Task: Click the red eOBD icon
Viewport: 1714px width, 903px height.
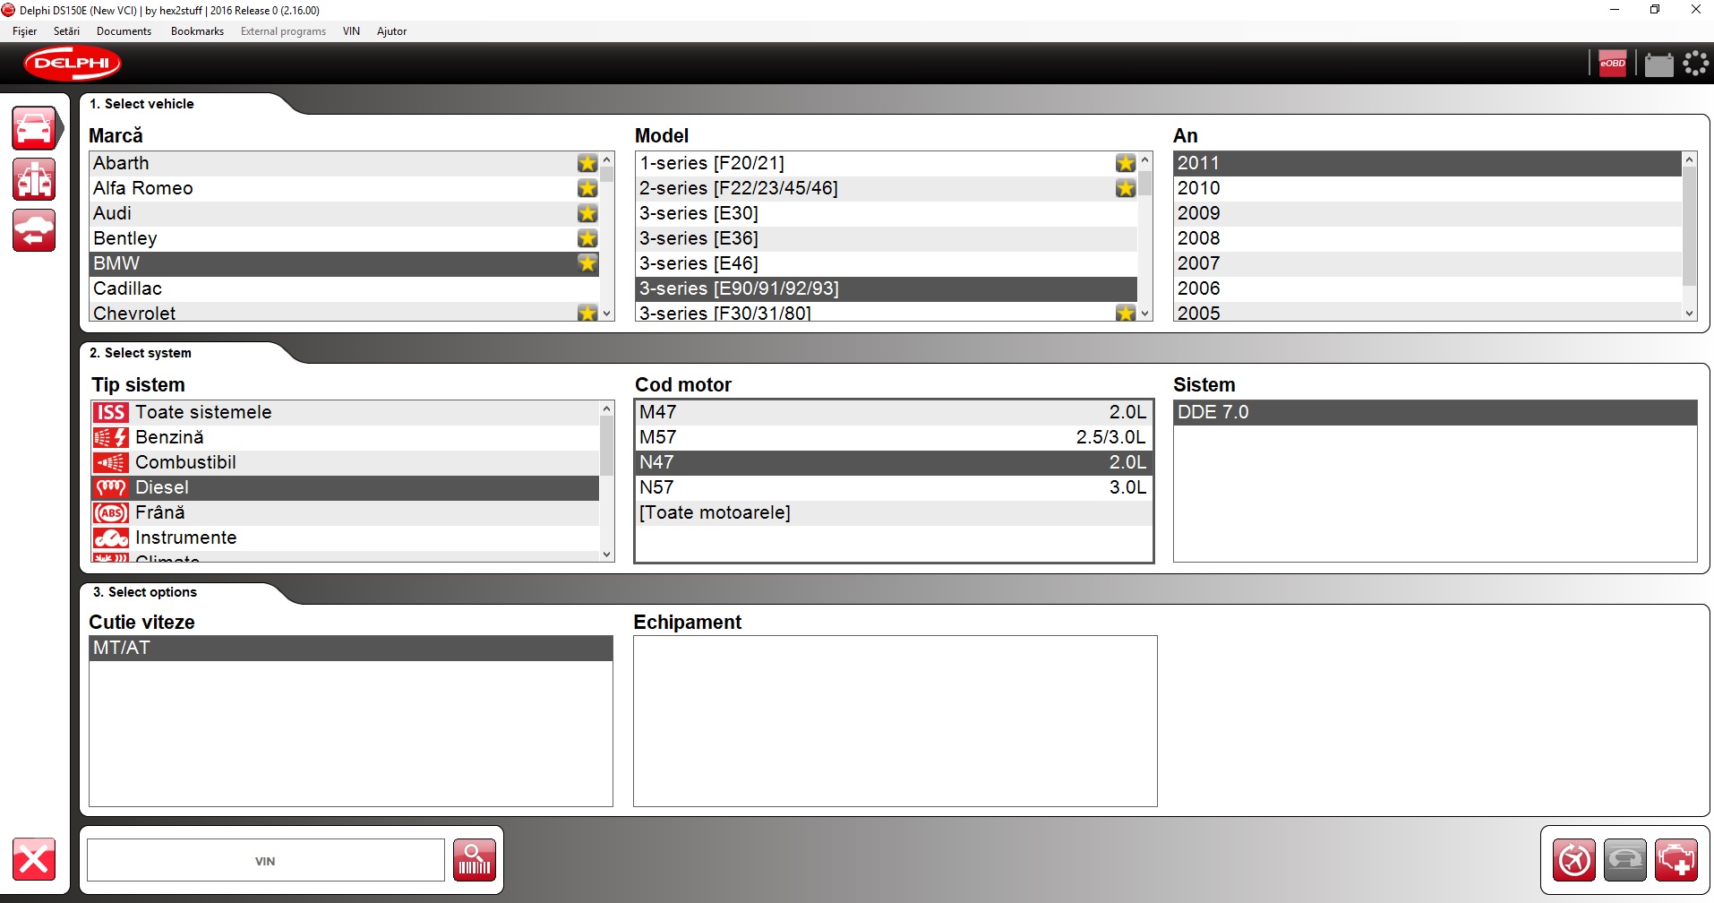Action: point(1613,64)
